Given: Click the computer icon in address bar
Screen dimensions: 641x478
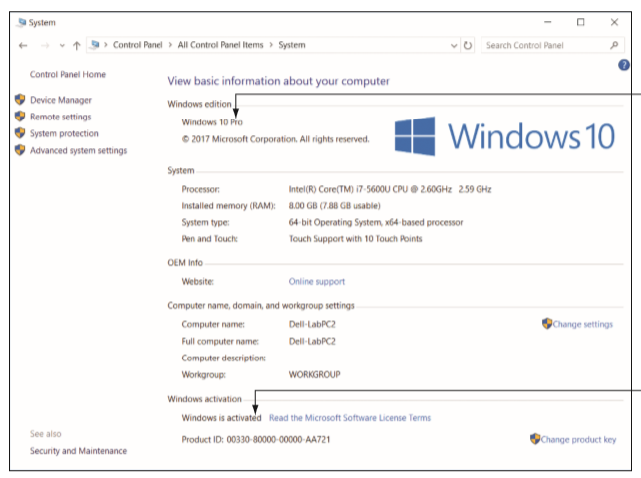Looking at the screenshot, I should [x=95, y=44].
